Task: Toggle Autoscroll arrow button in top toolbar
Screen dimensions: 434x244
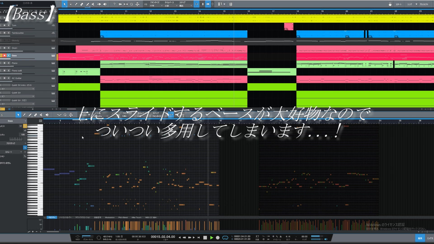Action: (x=208, y=4)
